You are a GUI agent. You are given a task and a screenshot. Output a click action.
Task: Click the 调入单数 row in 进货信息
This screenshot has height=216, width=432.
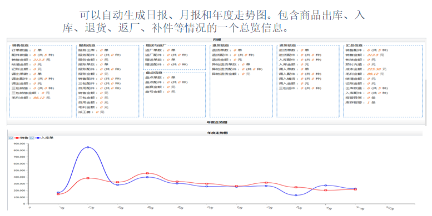tap(294, 69)
